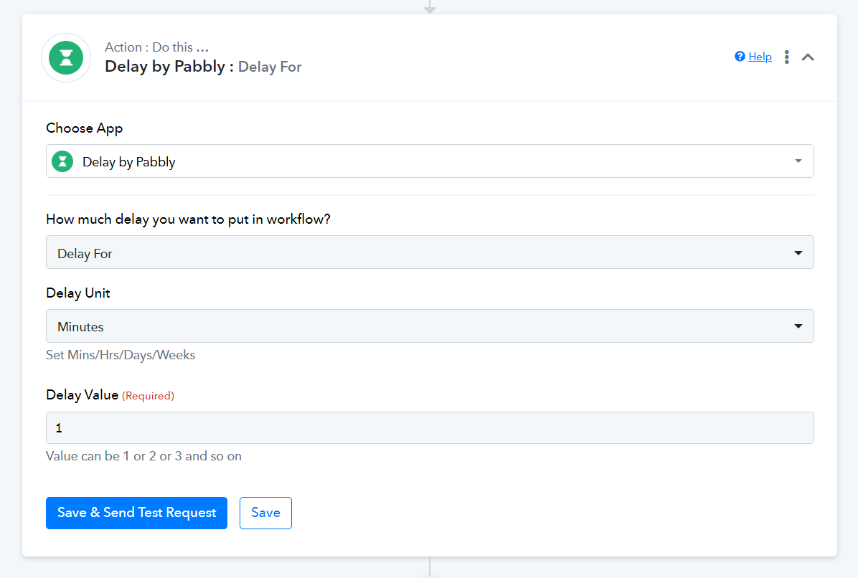Click the 'Delay by Pabbly : Delay For' title
The image size is (858, 578).
coord(203,67)
